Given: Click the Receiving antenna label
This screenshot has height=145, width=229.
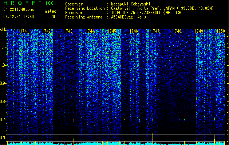Looking at the screenshot, I should click(84, 17).
